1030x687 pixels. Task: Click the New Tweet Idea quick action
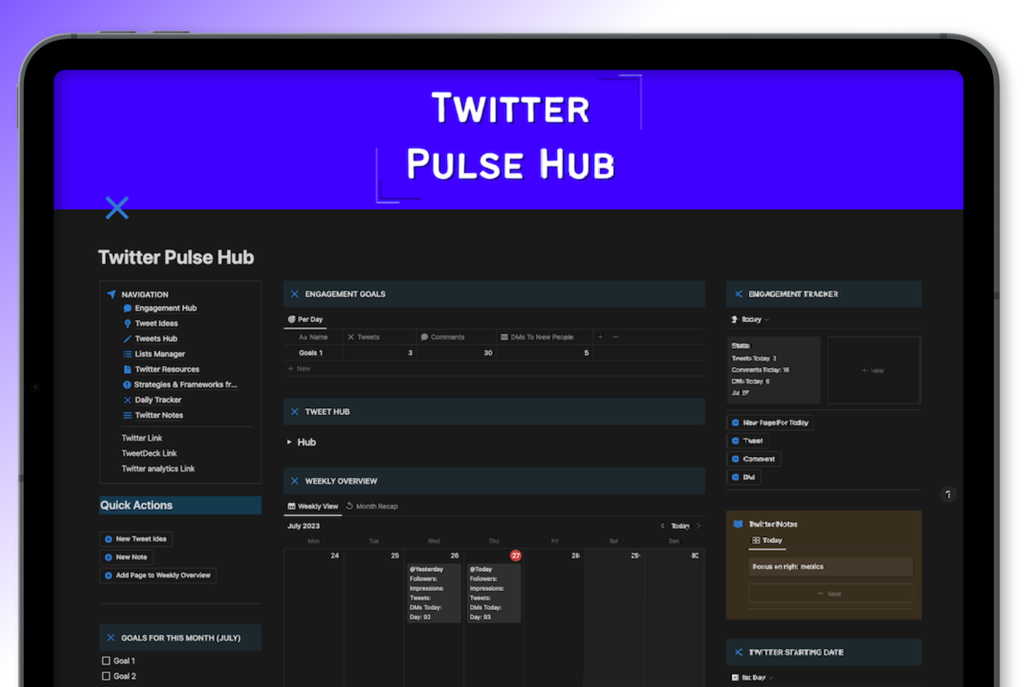(135, 539)
